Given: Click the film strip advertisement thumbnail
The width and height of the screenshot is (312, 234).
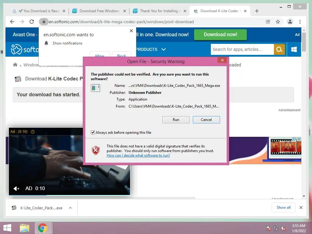Looking at the screenshot, I should [x=286, y=147].
